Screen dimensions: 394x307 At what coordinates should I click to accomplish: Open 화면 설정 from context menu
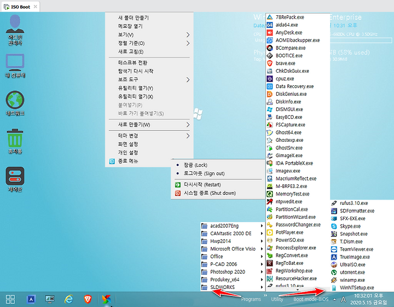coord(149,144)
